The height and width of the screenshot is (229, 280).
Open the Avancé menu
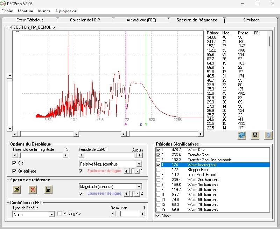click(44, 11)
